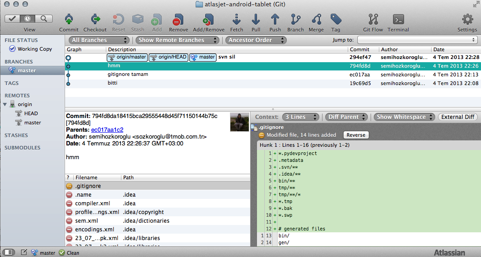Open the Settings gear
The width and height of the screenshot is (481, 257).
(x=467, y=20)
